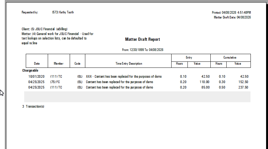The width and height of the screenshot is (268, 149).
Task: Click the Printed timestamp '04/08/2026 4:51:48PM'
Action: click(x=236, y=12)
